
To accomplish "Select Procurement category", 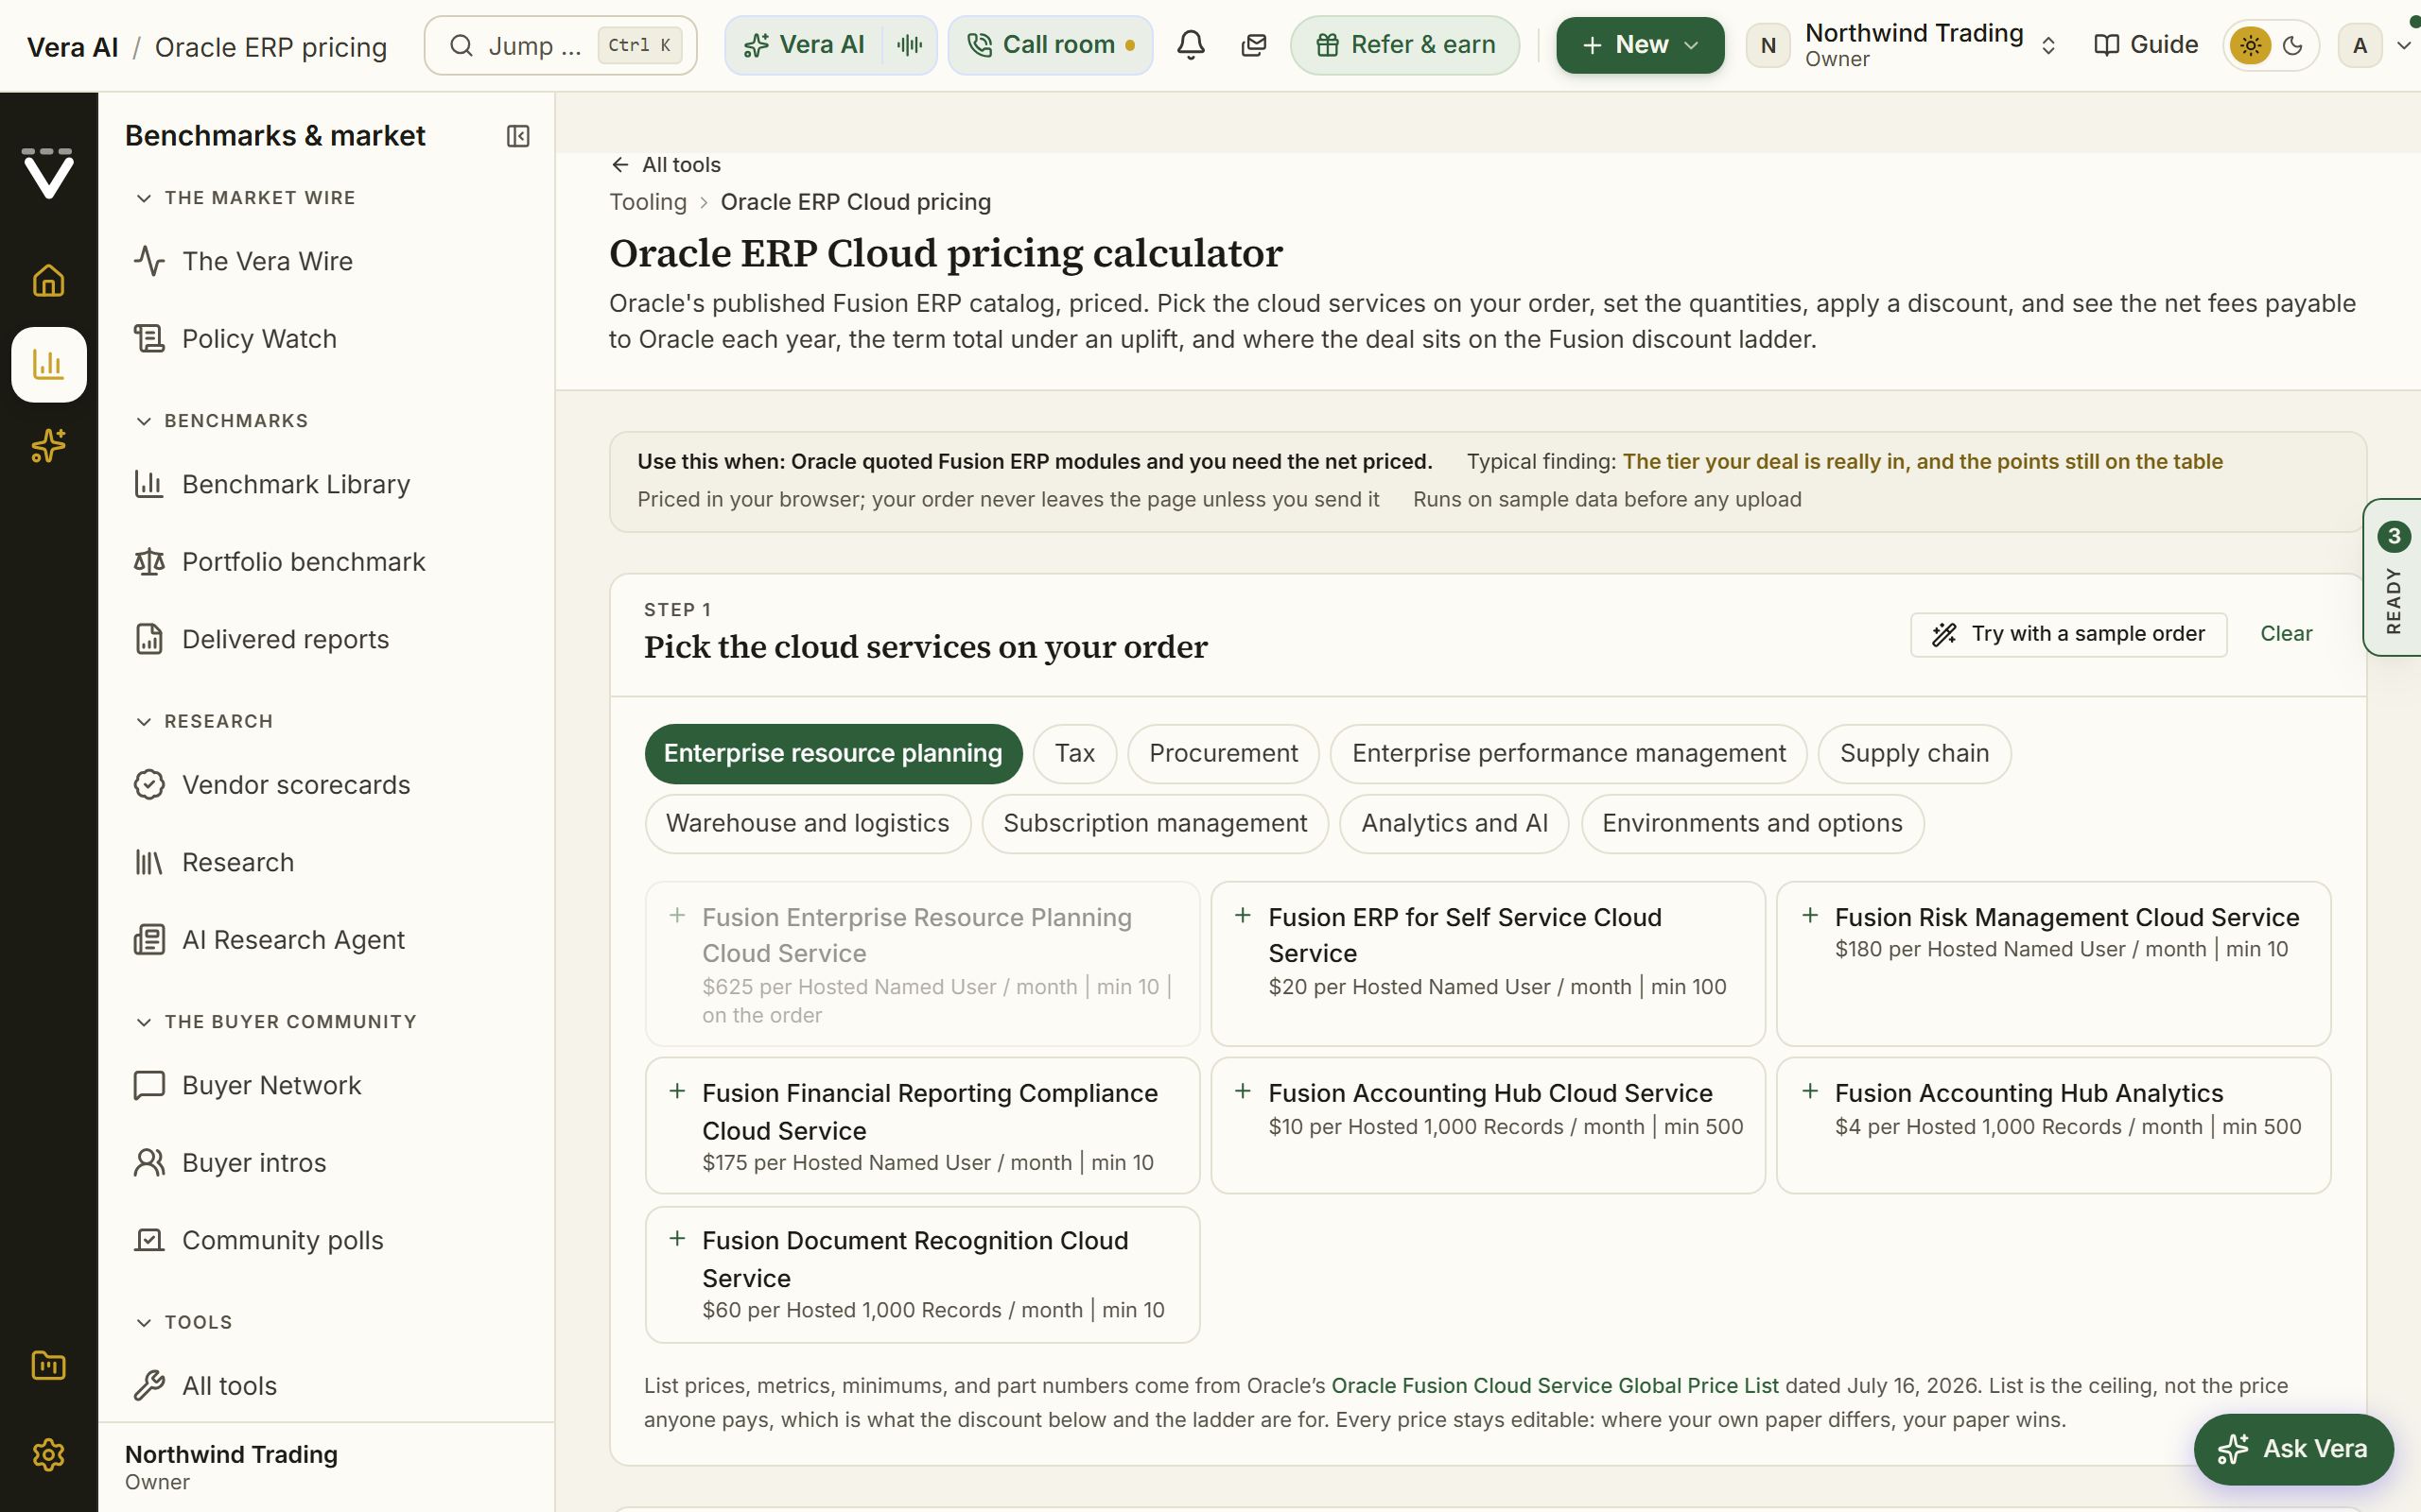I will 1223,753.
